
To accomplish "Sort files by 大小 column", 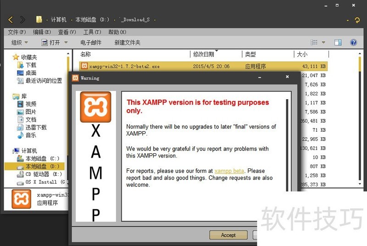I will pos(302,54).
